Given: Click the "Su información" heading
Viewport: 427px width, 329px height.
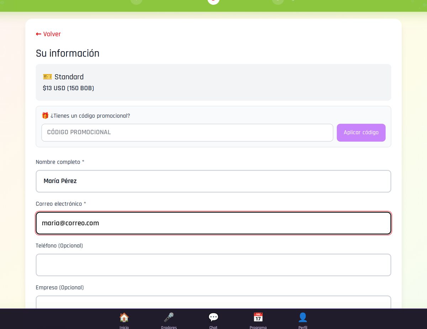Looking at the screenshot, I should pyautogui.click(x=68, y=53).
